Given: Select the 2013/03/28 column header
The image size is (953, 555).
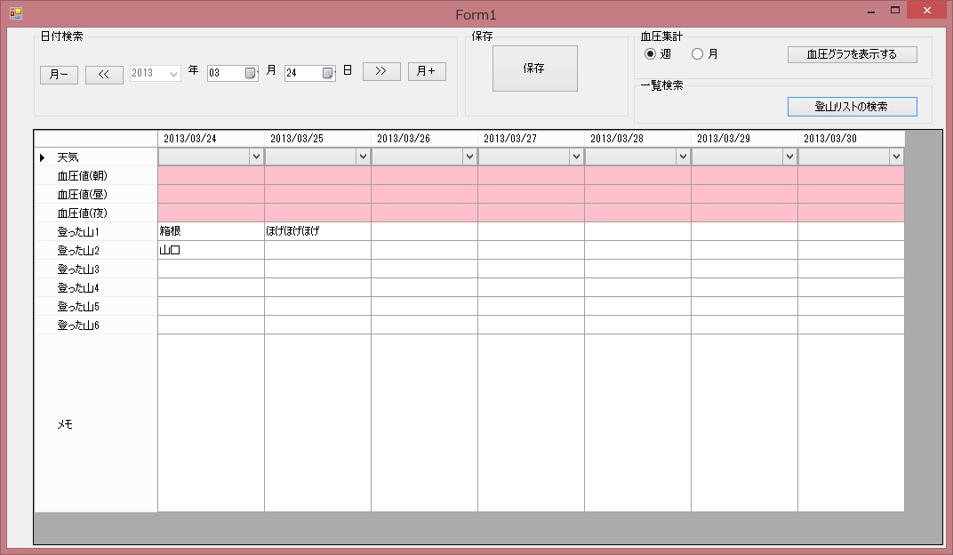Looking at the screenshot, I should pyautogui.click(x=637, y=139).
